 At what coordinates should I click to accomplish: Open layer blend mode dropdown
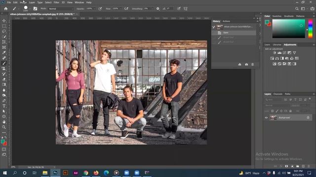tap(276, 105)
